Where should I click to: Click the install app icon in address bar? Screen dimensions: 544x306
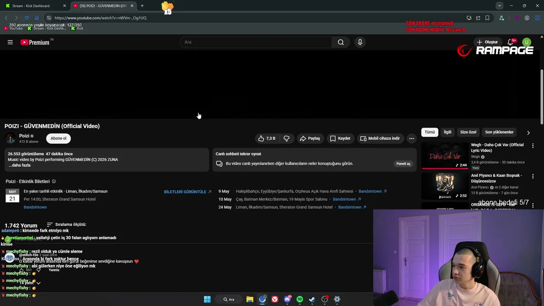(x=469, y=18)
